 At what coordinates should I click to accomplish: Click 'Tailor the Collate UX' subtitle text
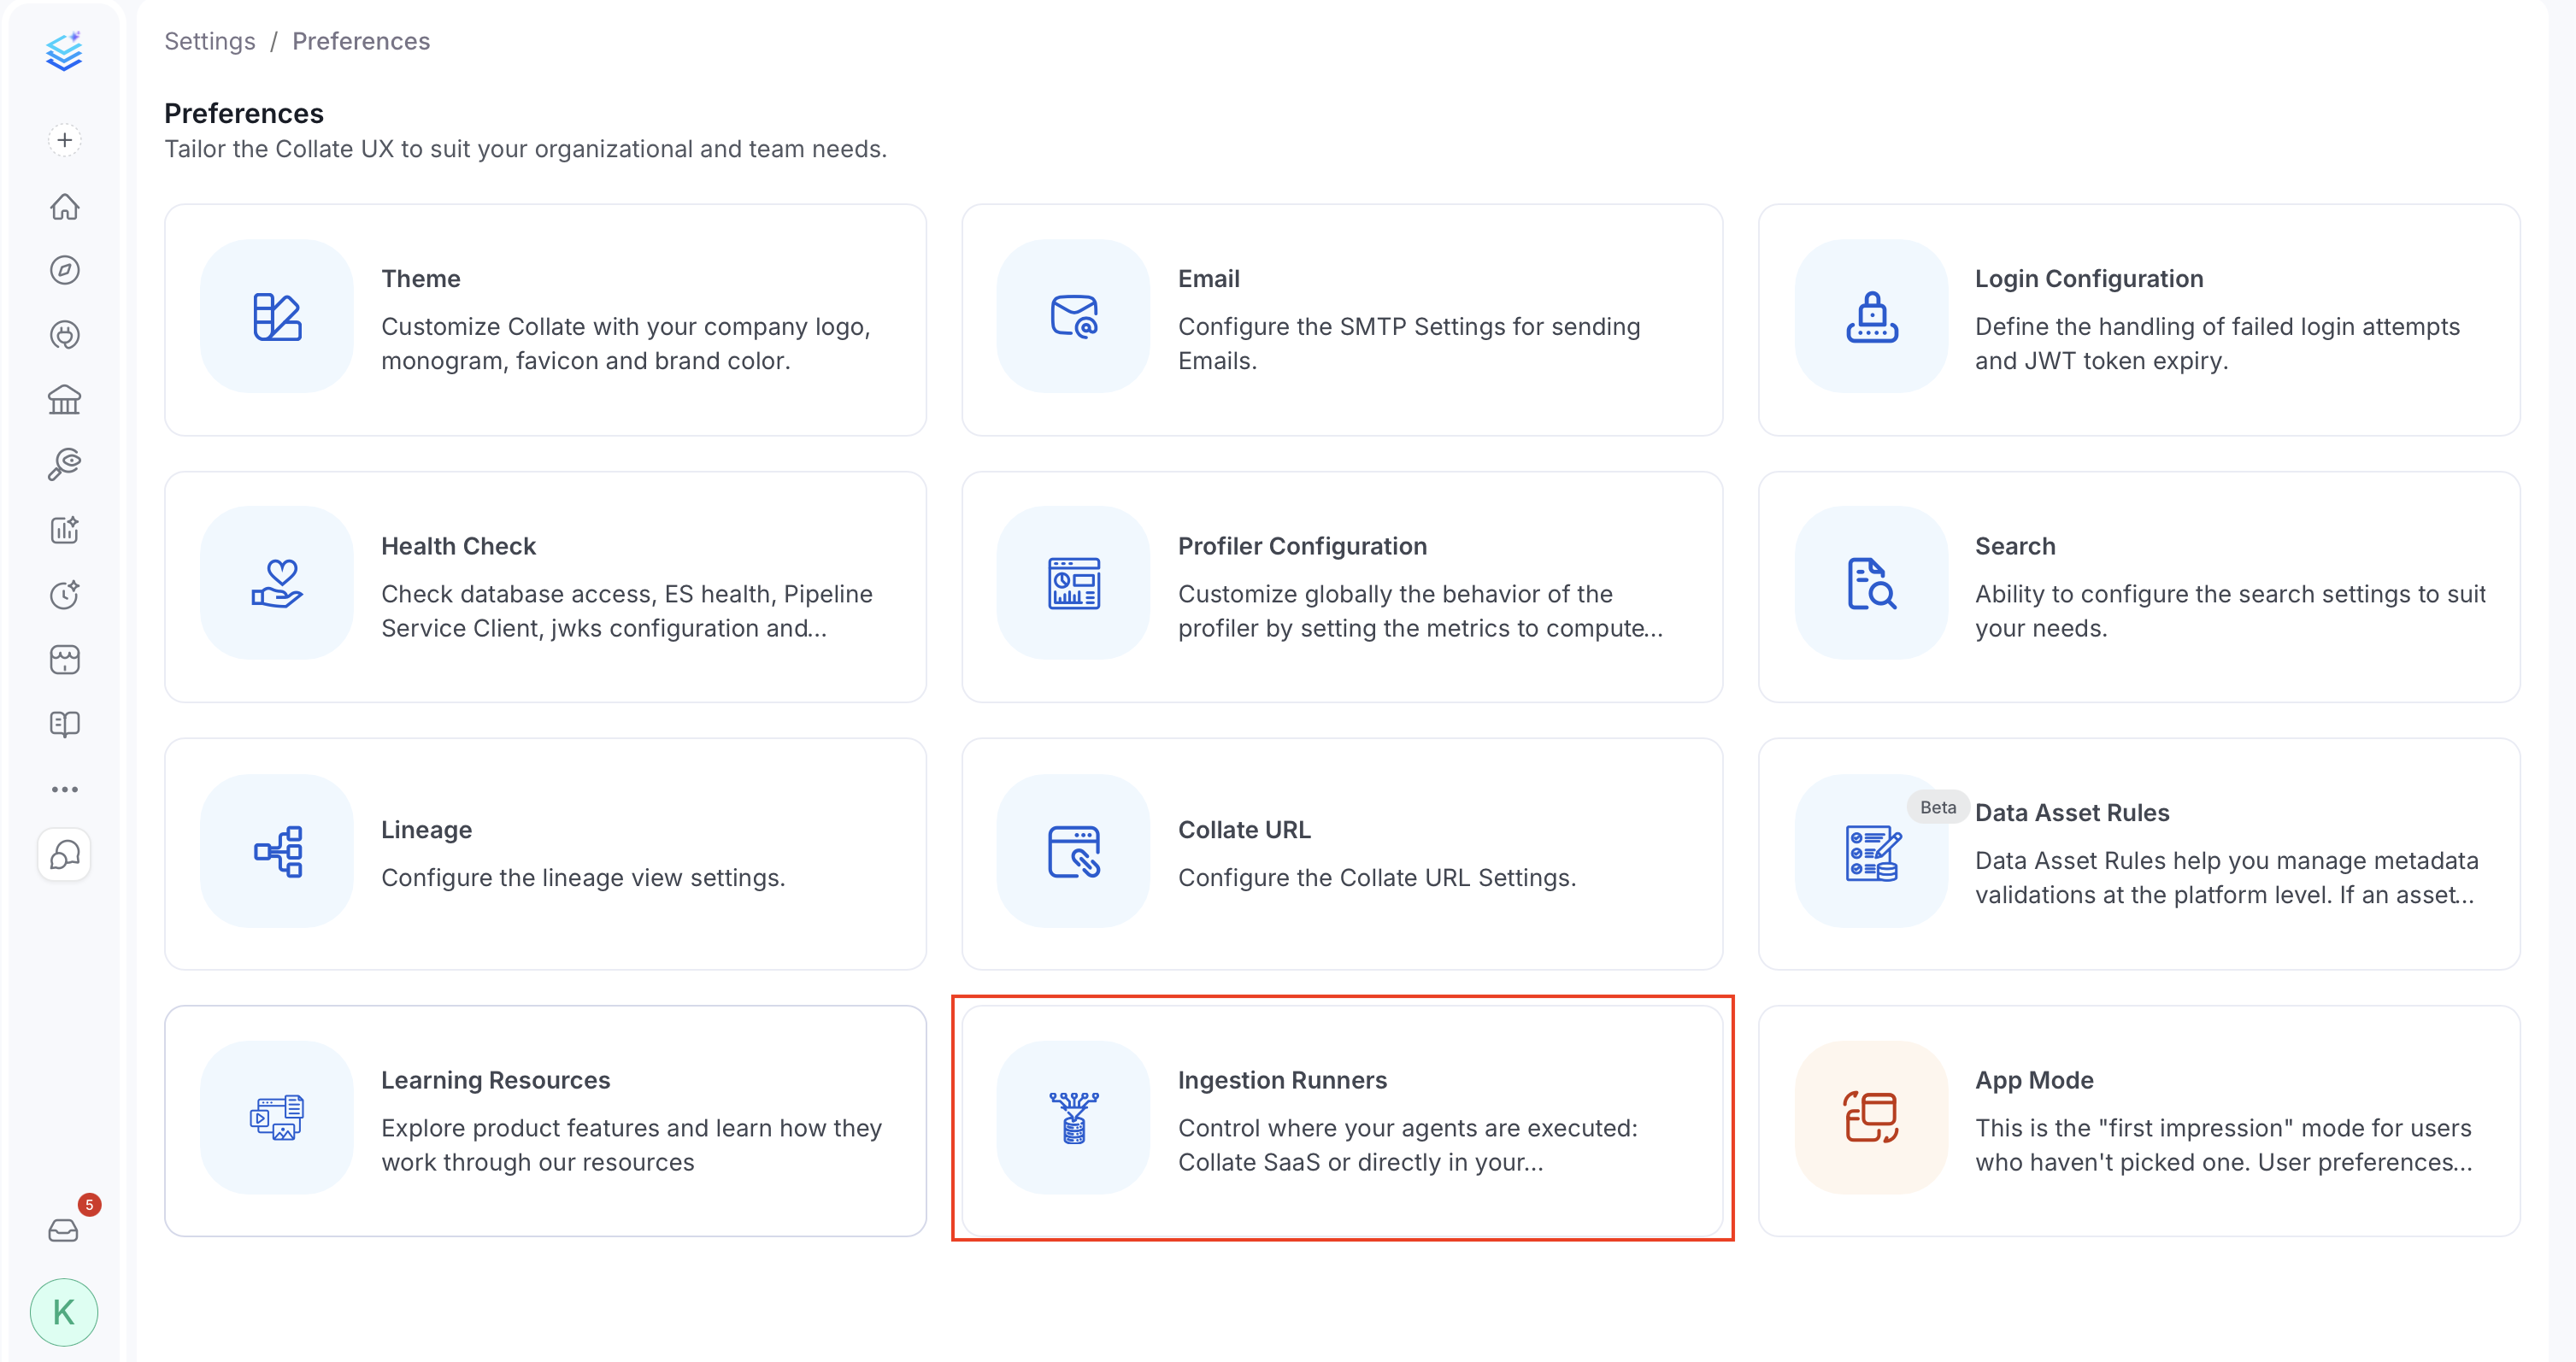pos(525,149)
